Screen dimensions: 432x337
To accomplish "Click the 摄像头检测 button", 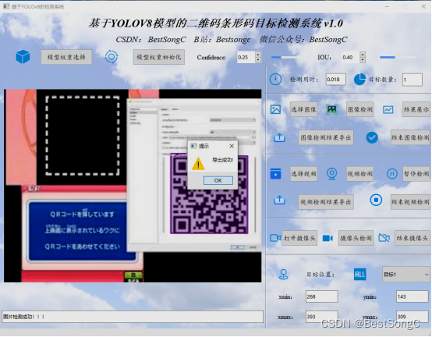I will (x=356, y=238).
